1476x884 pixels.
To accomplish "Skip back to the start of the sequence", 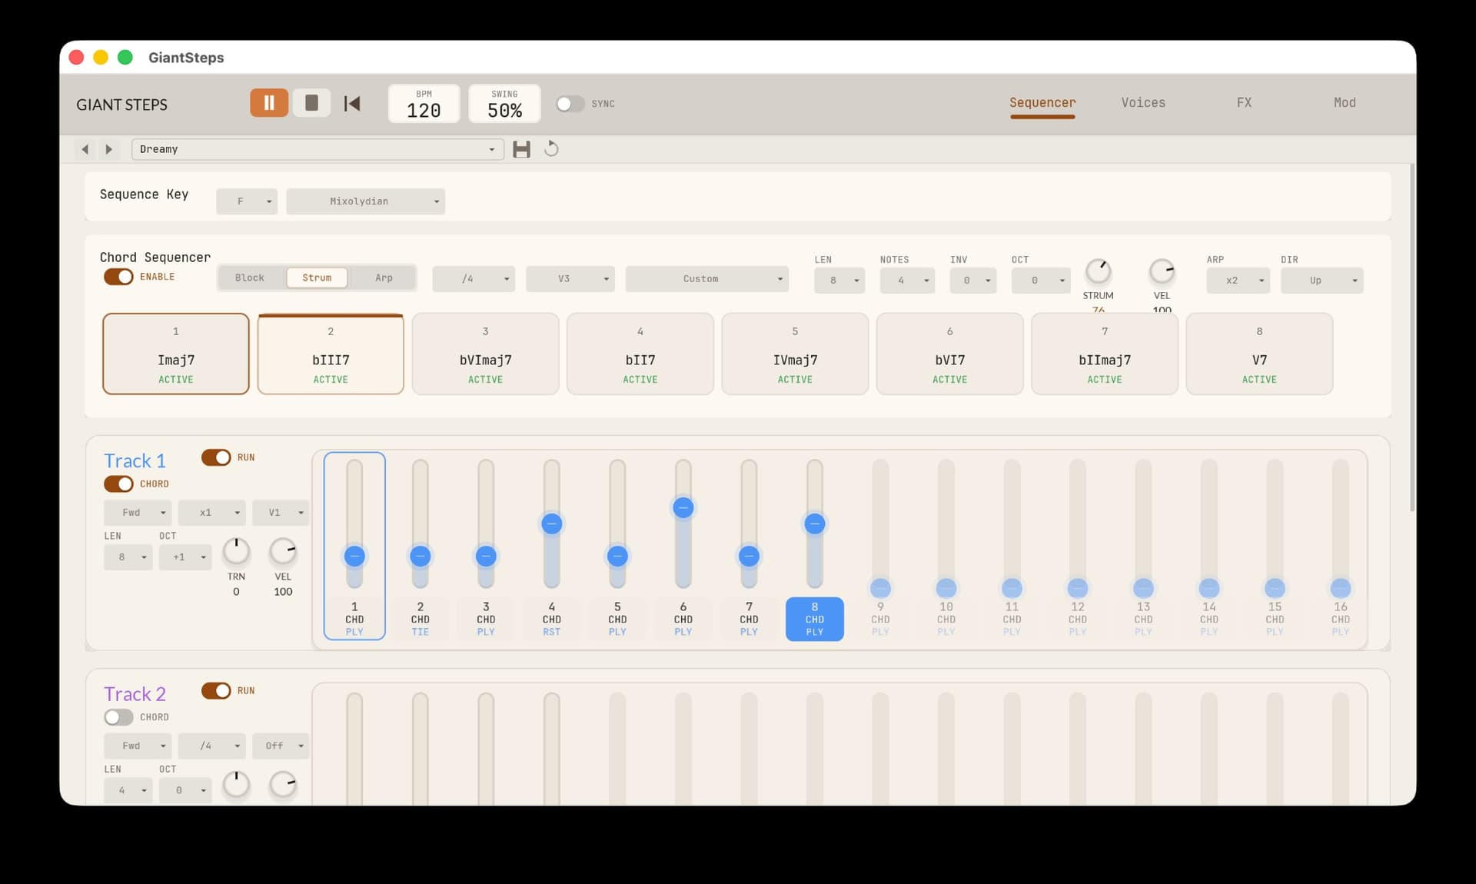I will (x=351, y=102).
